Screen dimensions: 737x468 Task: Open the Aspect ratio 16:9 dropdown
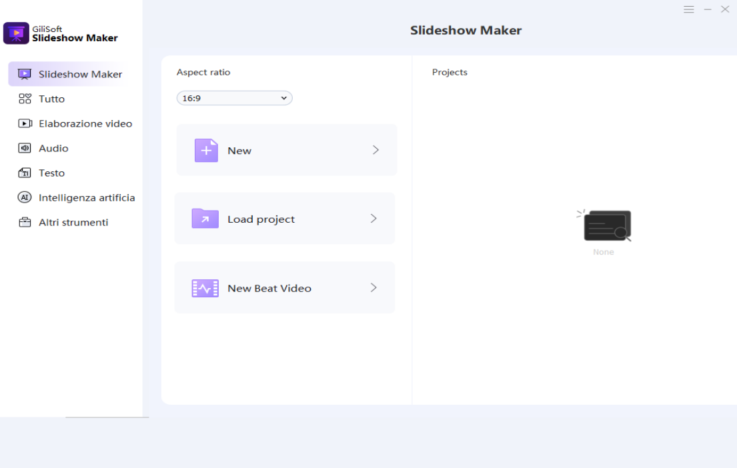click(x=235, y=98)
